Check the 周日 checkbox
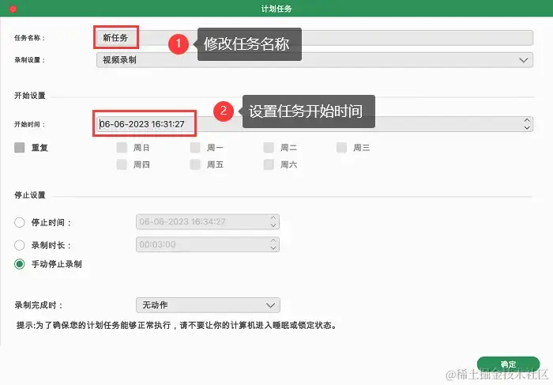Image resolution: width=553 pixels, height=385 pixels. [122, 148]
